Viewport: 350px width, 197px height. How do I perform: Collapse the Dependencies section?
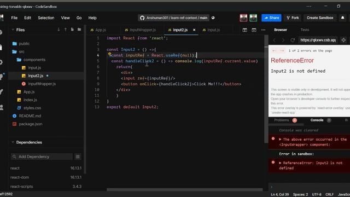coord(29,142)
